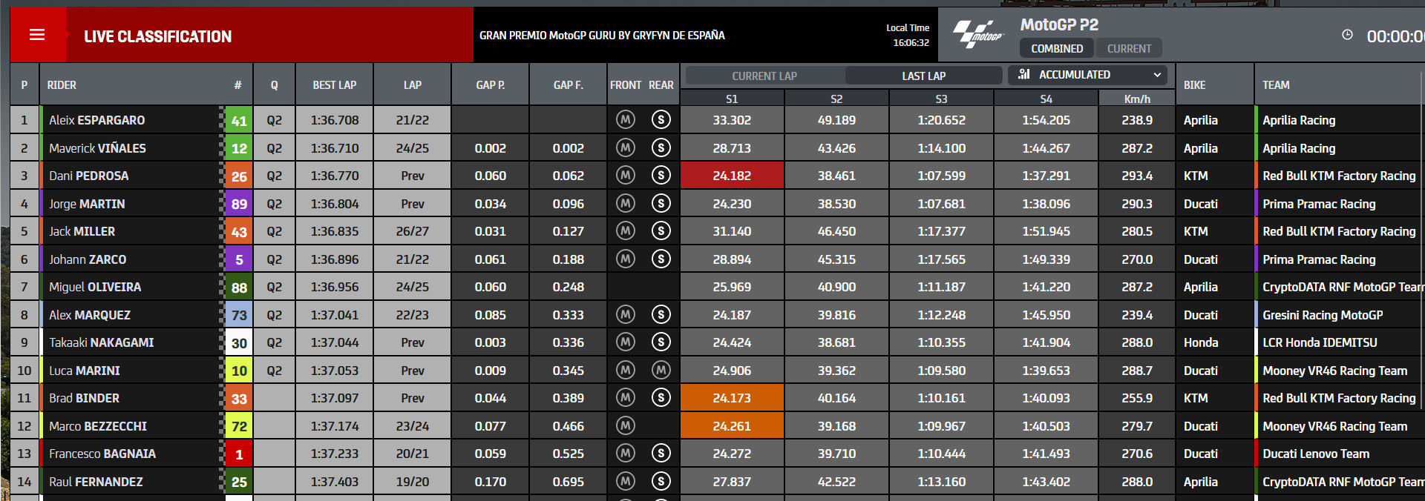This screenshot has height=501, width=1425.
Task: Click team Gresini Racing MotoGP
Action: point(1323,315)
